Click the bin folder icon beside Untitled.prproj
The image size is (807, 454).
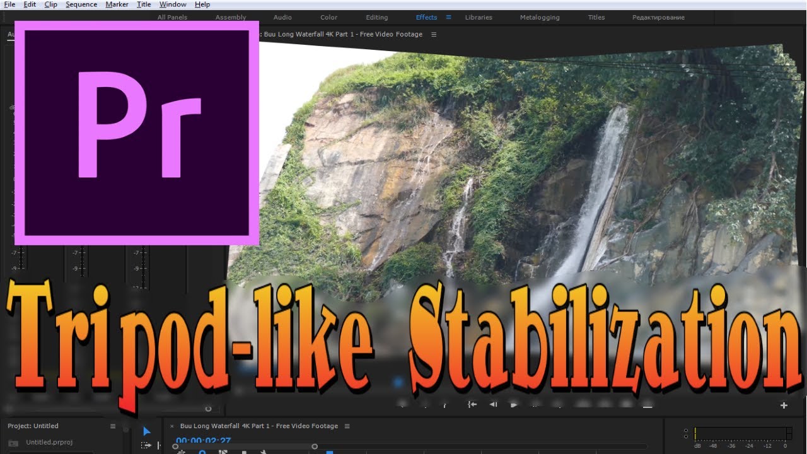coord(13,443)
